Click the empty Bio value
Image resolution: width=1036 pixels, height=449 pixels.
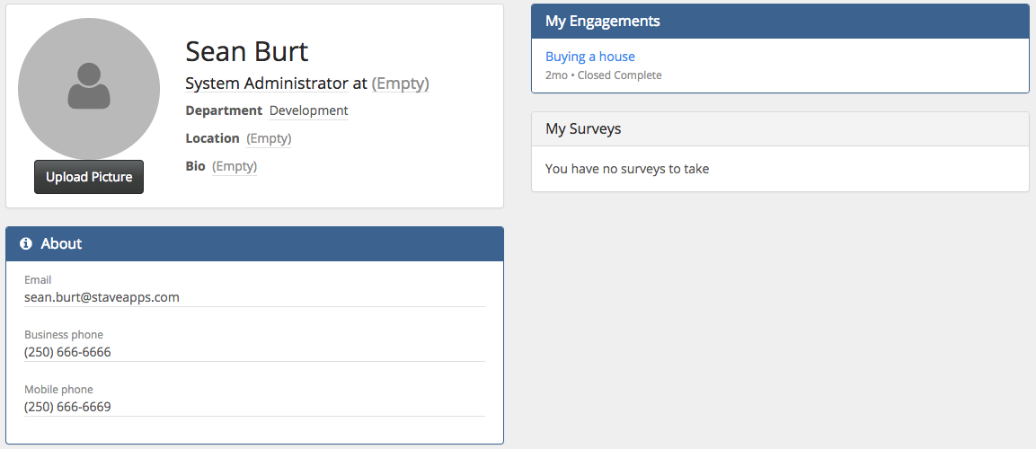235,166
